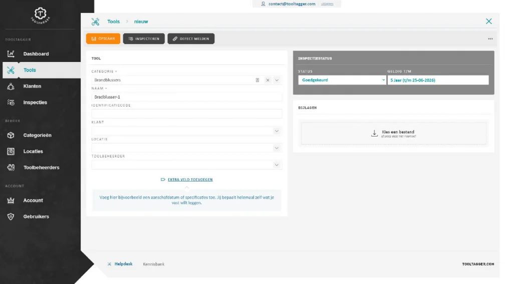Click the ToolTagger logo in the sidebar
This screenshot has height=284, width=513.
[40, 15]
